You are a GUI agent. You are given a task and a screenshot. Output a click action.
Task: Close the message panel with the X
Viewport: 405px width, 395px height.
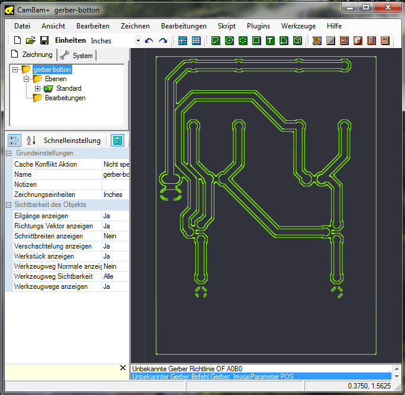(x=123, y=368)
